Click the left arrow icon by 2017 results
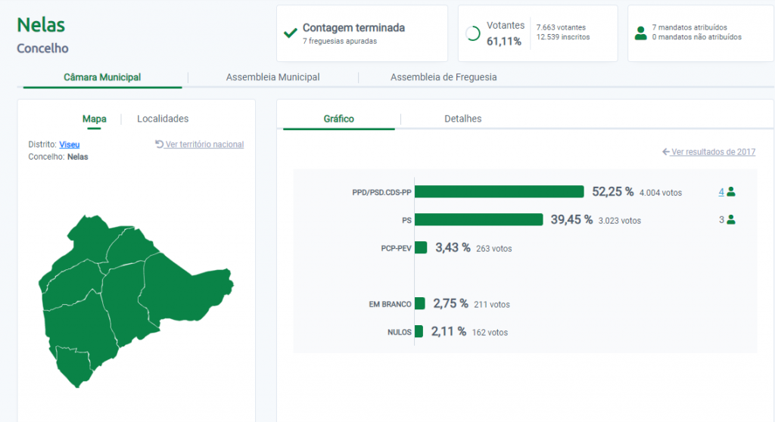This screenshot has width=775, height=422. point(665,152)
